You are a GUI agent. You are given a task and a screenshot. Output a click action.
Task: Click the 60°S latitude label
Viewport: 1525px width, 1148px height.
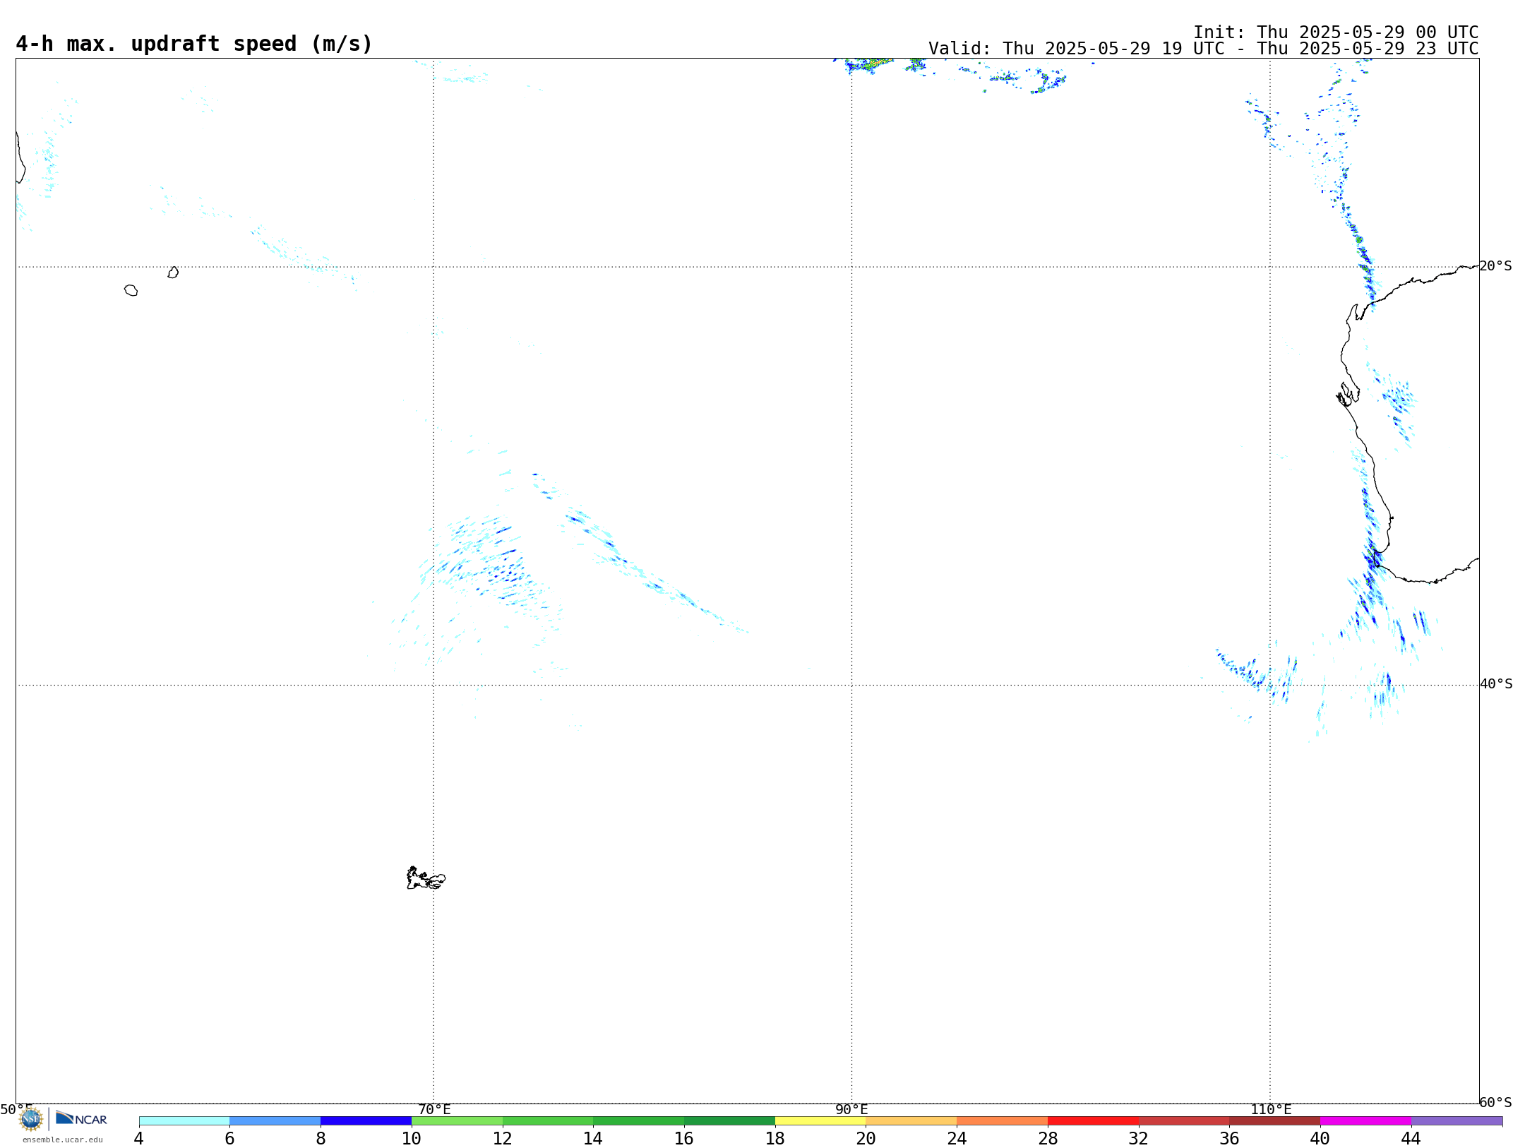point(1495,1102)
